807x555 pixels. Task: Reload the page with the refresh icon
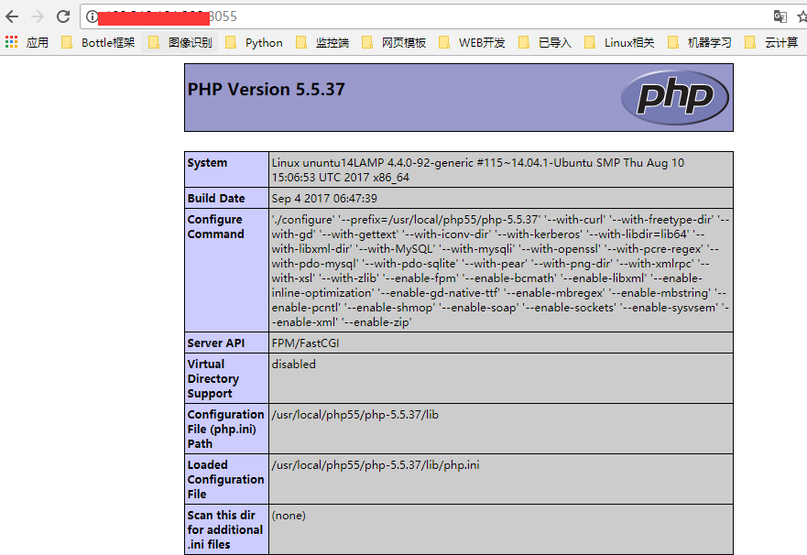coord(63,16)
